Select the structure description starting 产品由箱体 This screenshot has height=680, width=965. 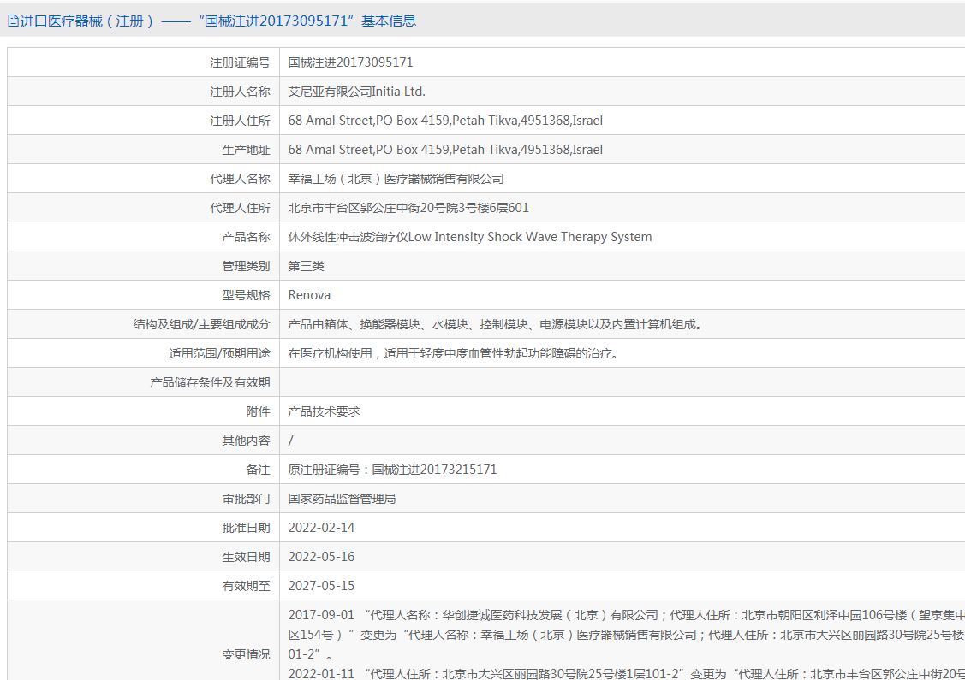tap(496, 324)
